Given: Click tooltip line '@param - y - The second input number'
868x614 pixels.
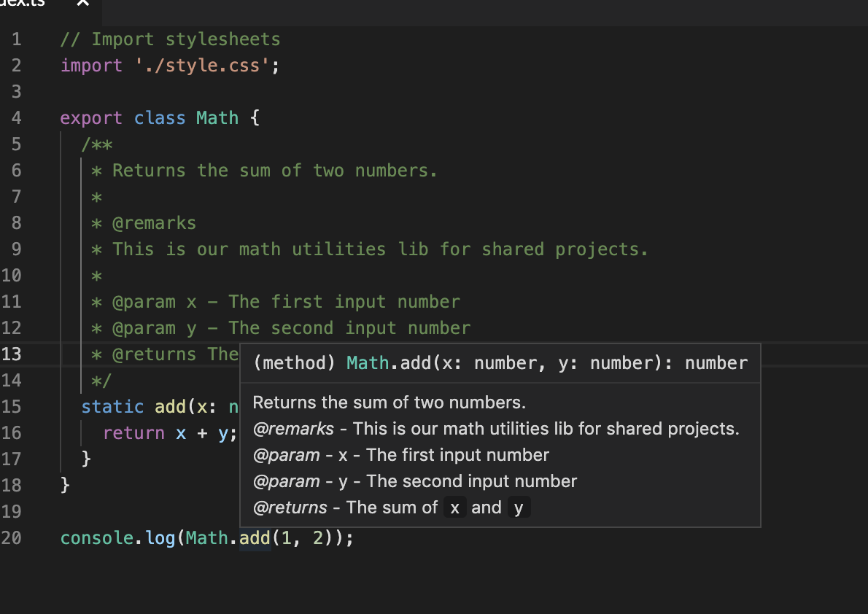Looking at the screenshot, I should (414, 481).
